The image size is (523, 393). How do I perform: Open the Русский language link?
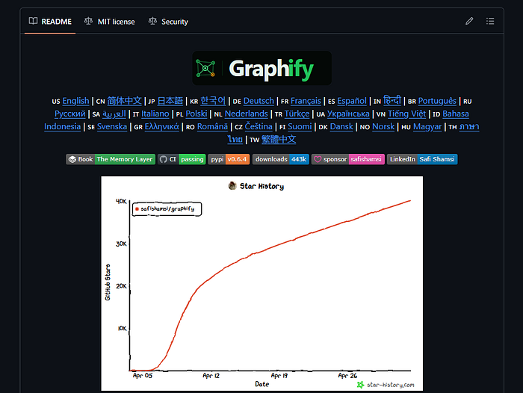tap(70, 114)
